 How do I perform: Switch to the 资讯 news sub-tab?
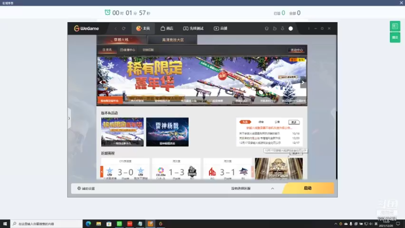[x=107, y=50]
